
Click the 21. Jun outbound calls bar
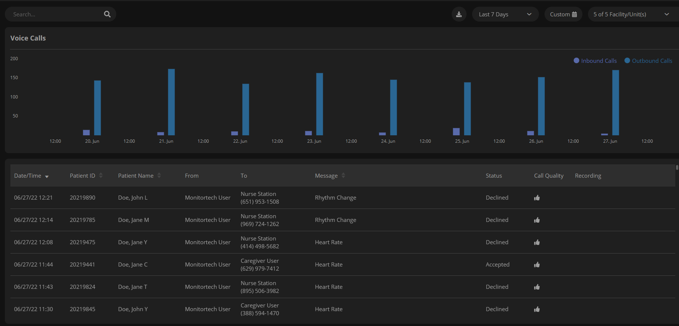click(171, 102)
